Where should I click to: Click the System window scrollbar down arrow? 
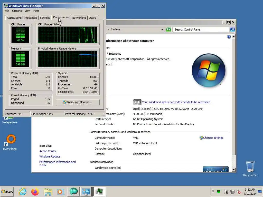[233, 170]
